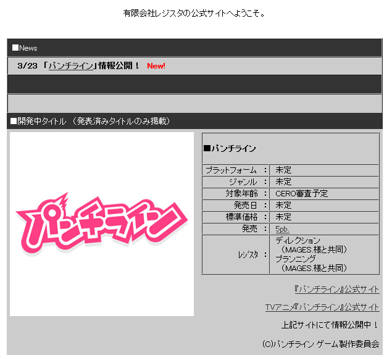Click the 未定 value beside 発売日
Viewport: 392px width, 355px height.
click(x=283, y=205)
